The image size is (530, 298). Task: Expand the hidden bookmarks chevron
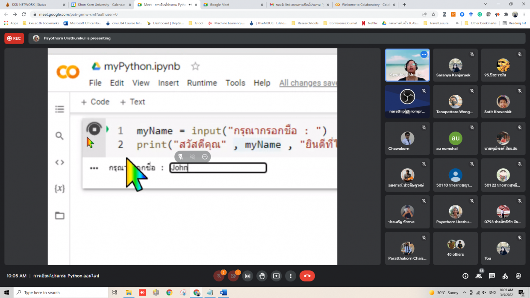pyautogui.click(x=458, y=23)
